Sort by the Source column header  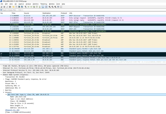click(33, 13)
